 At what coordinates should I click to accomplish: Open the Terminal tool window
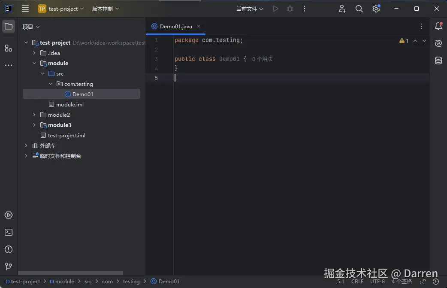pyautogui.click(x=9, y=232)
